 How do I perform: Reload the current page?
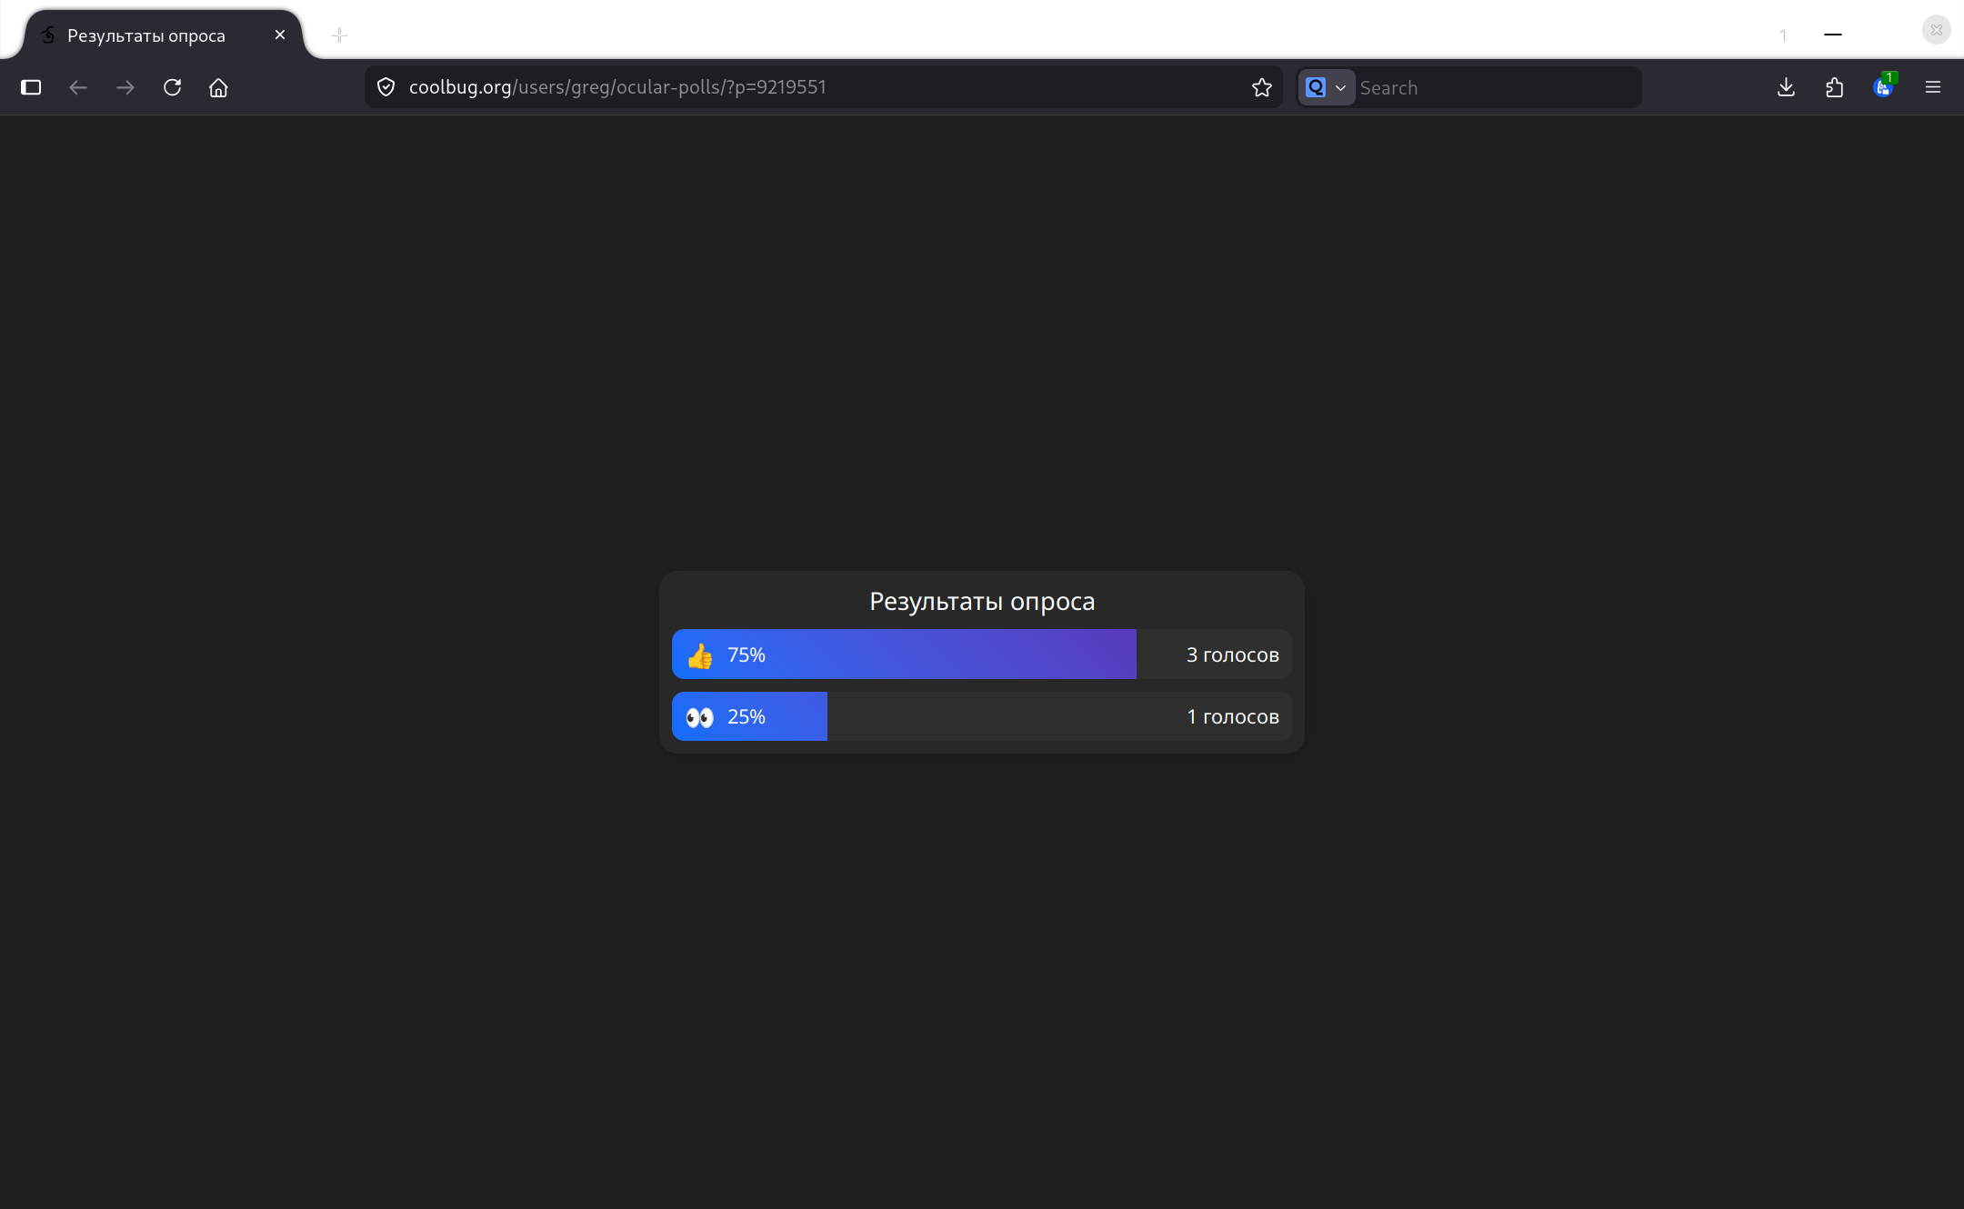[172, 87]
